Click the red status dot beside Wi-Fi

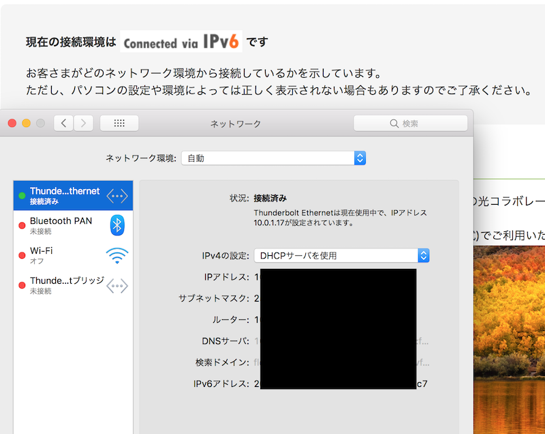[x=22, y=255]
